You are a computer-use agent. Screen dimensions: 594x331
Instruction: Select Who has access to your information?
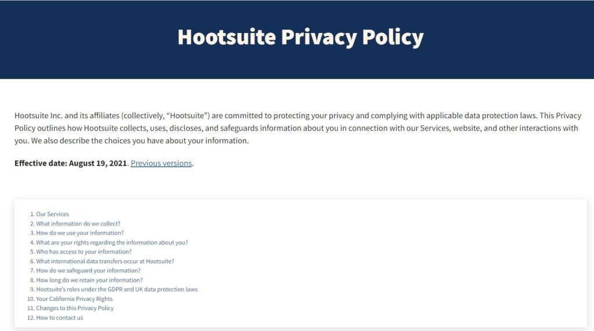pyautogui.click(x=84, y=252)
